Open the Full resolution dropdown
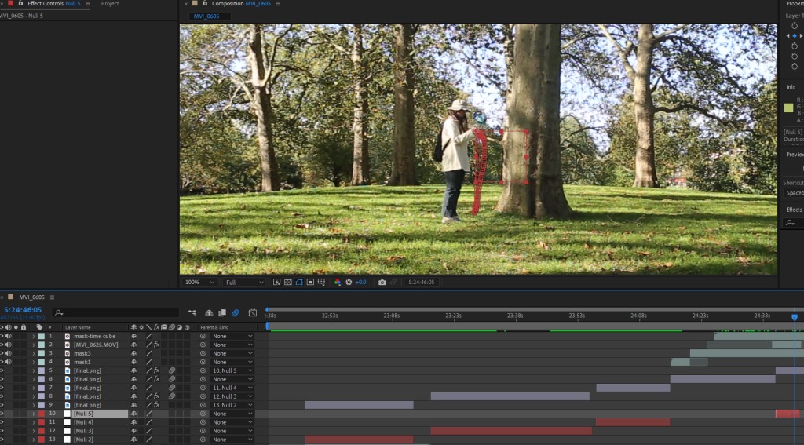The image size is (804, 445). click(244, 282)
